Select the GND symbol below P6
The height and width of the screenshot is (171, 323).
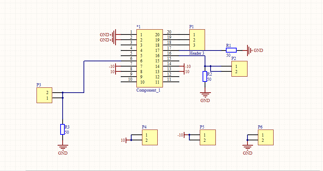tap(247, 150)
